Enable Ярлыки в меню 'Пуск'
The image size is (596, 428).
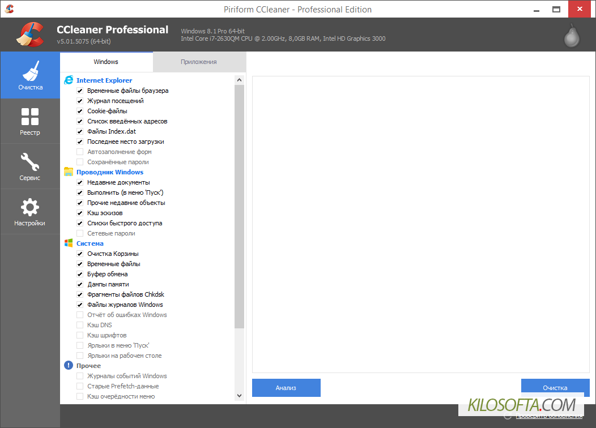click(80, 345)
